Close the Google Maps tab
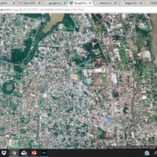The width and height of the screenshot is (157, 157). (x=90, y=3)
